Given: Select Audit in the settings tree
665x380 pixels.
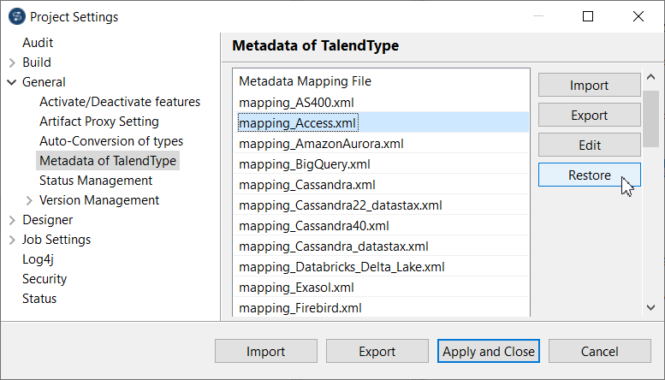Looking at the screenshot, I should point(38,43).
